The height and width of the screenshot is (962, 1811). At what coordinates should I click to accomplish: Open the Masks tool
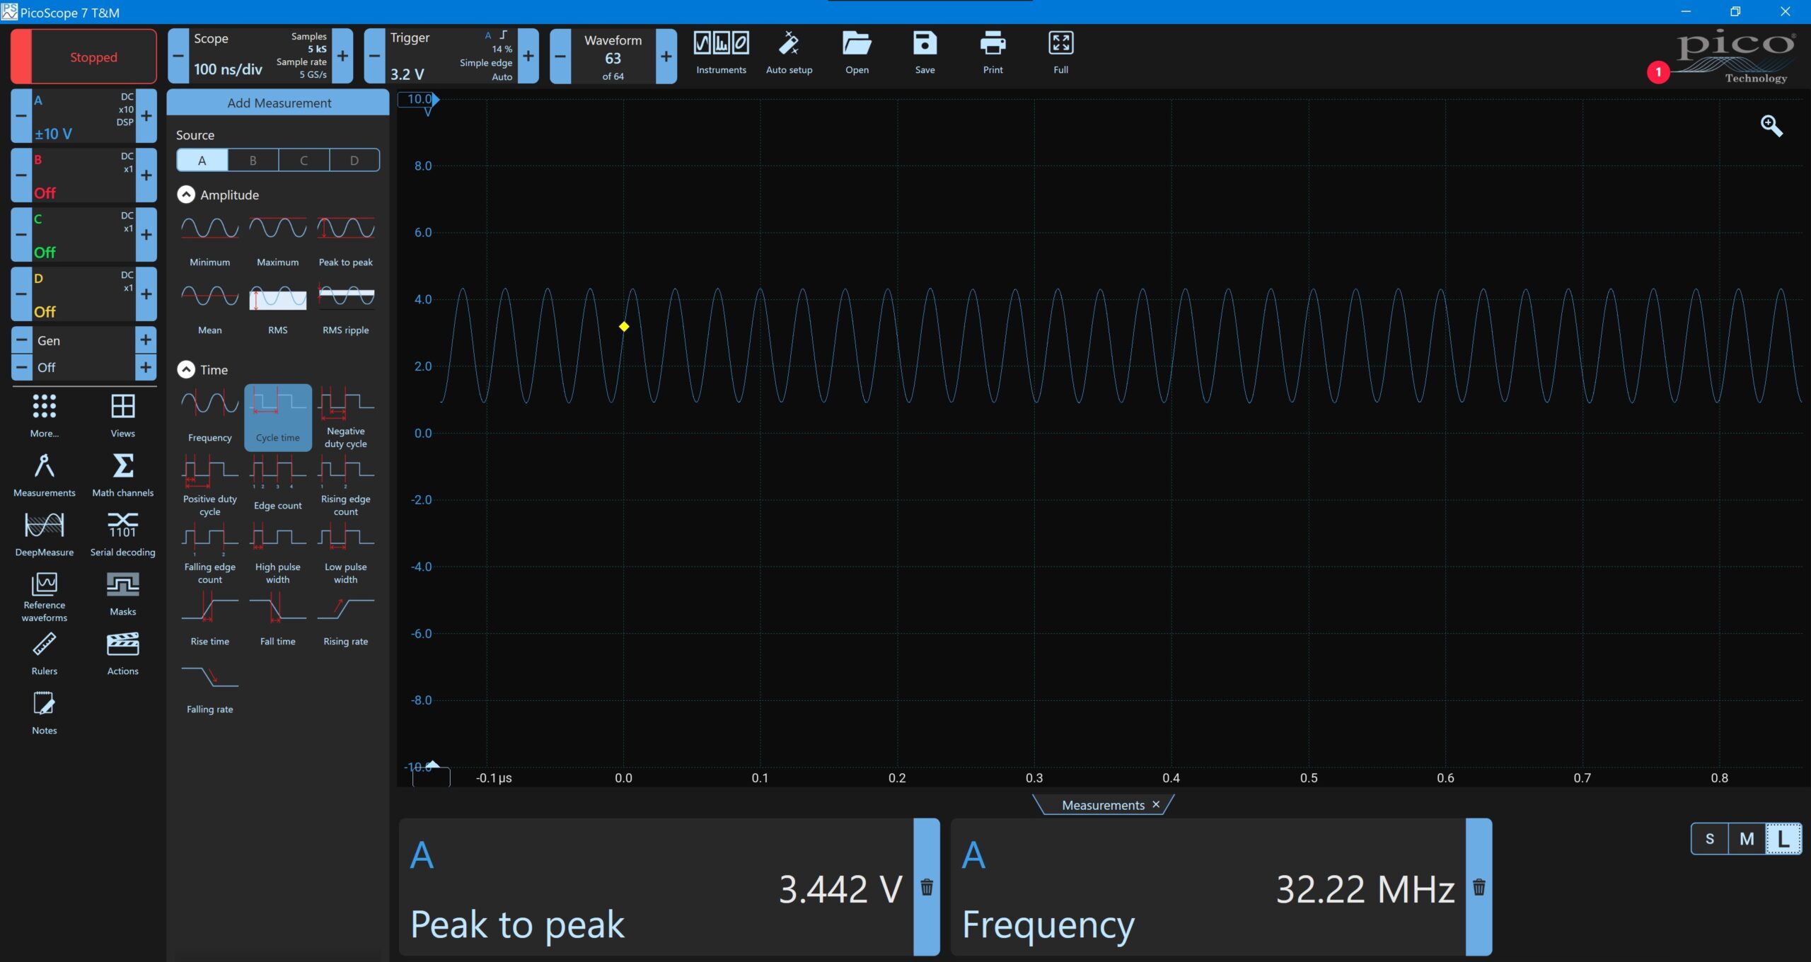click(x=122, y=593)
